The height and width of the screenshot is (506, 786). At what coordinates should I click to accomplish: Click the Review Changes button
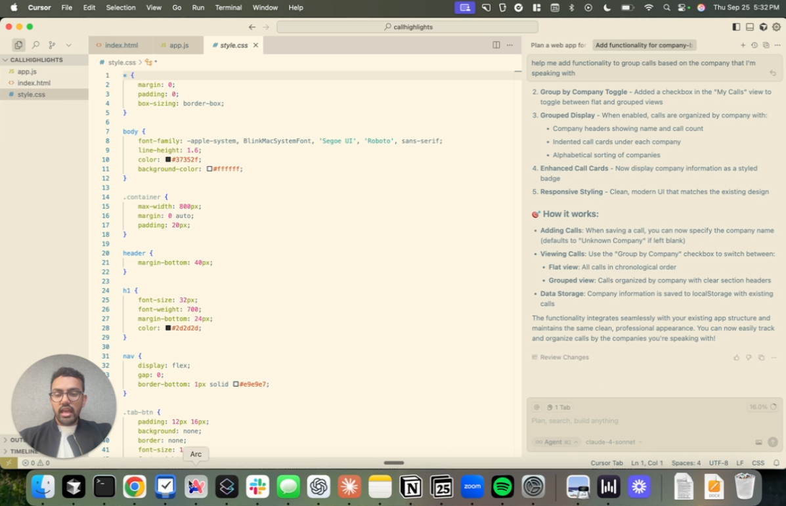click(564, 358)
